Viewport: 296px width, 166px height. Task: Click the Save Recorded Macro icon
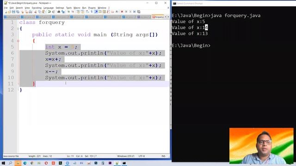coord(139,12)
